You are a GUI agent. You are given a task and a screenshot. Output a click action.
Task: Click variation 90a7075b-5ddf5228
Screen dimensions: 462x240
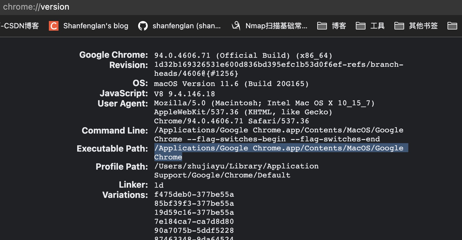point(194,231)
